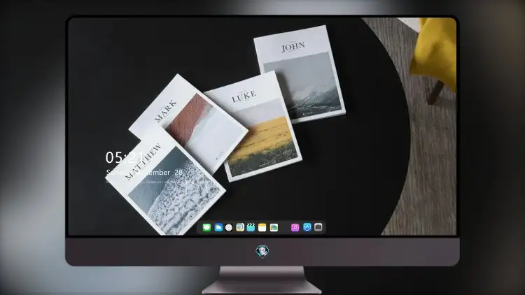Open the Photos gallery icon in the dock
This screenshot has width=525, height=295.
(x=274, y=227)
